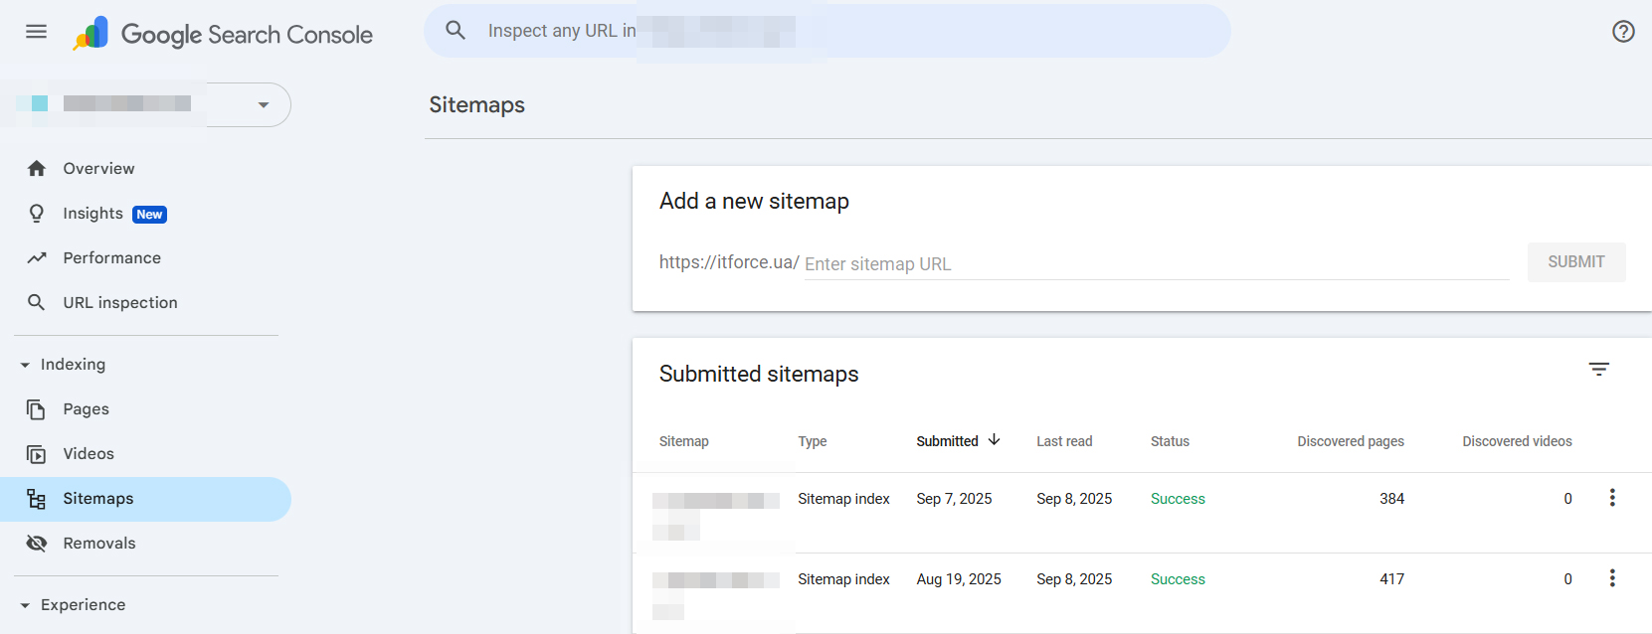Image resolution: width=1652 pixels, height=634 pixels.
Task: Open the Performance report
Action: 111,258
